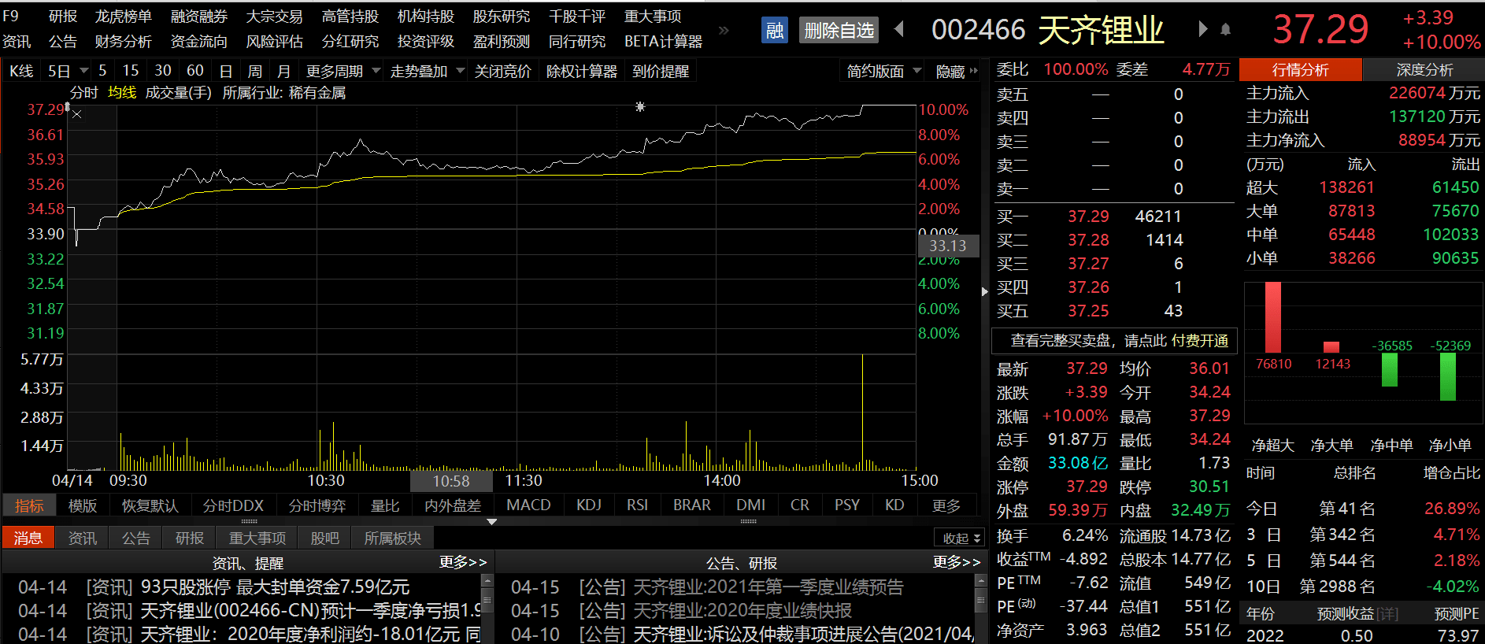Open the 付费开通 paid subscription link
The height and width of the screenshot is (644, 1485).
coord(1199,341)
